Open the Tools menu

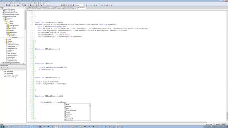pos(36,3)
